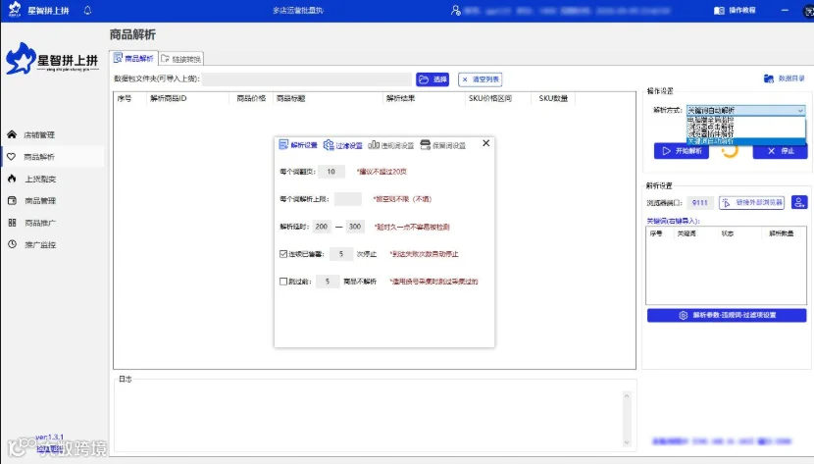The width and height of the screenshot is (814, 464).
Task: Click the 每个词翻页 page count field
Action: click(331, 172)
